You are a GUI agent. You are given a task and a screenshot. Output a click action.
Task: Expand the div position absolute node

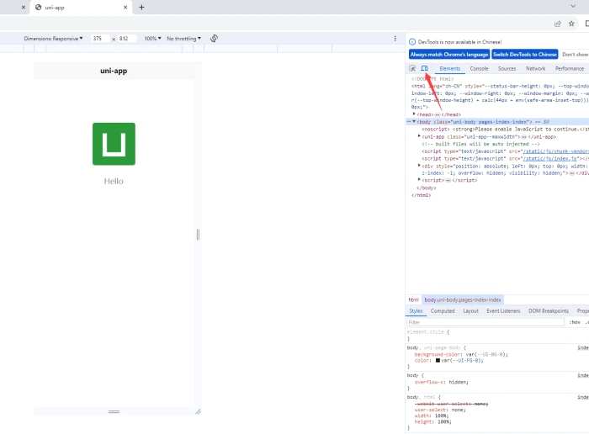[419, 166]
